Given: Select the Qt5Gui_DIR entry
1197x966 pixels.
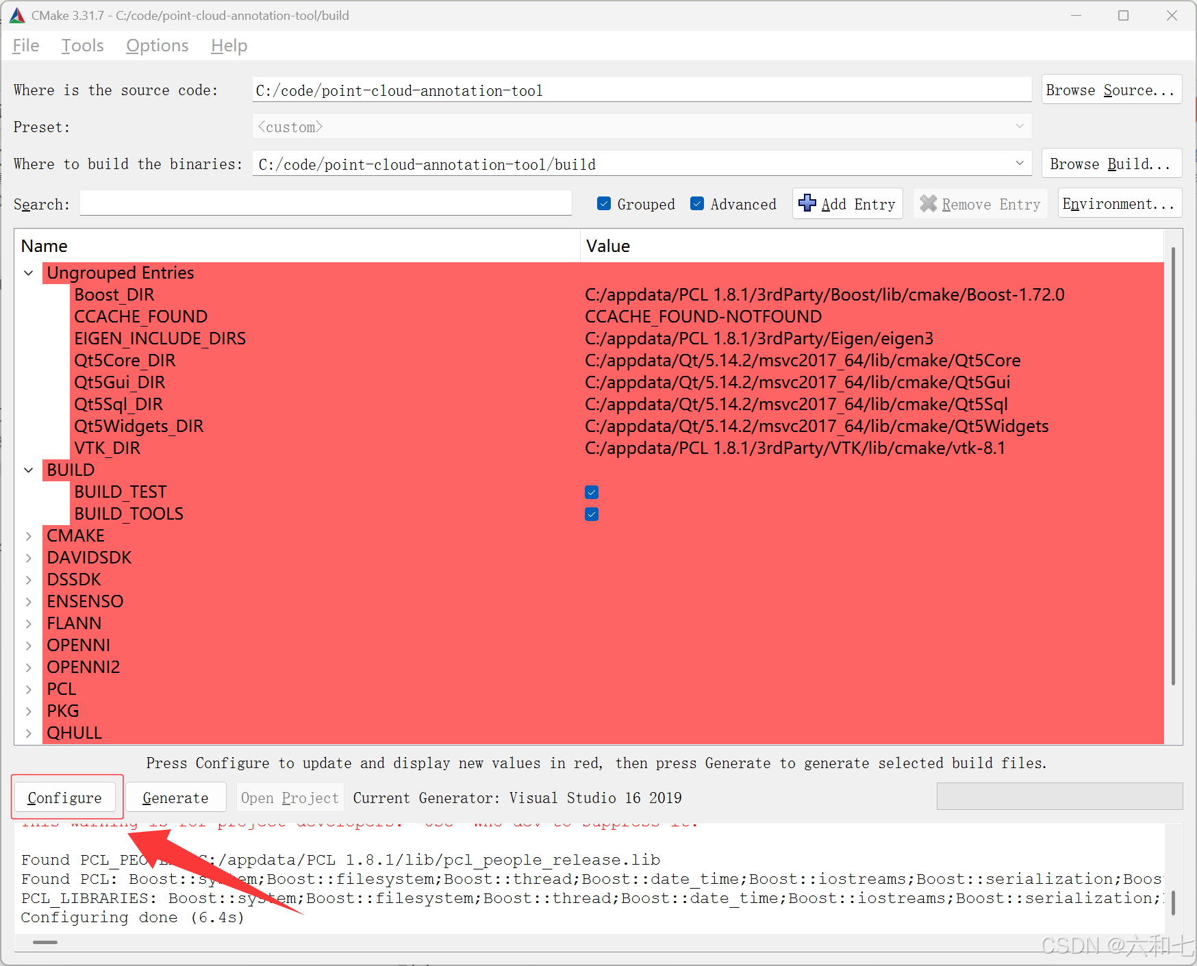Looking at the screenshot, I should click(x=120, y=383).
